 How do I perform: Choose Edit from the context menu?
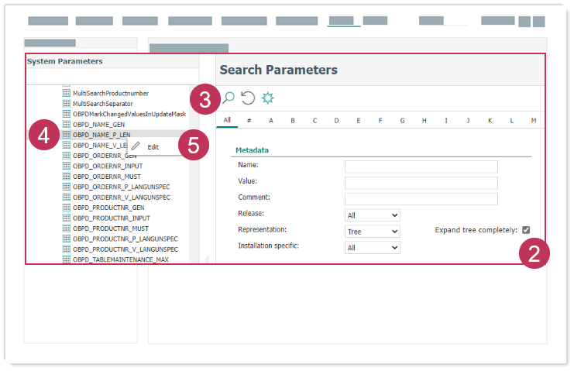pos(153,146)
